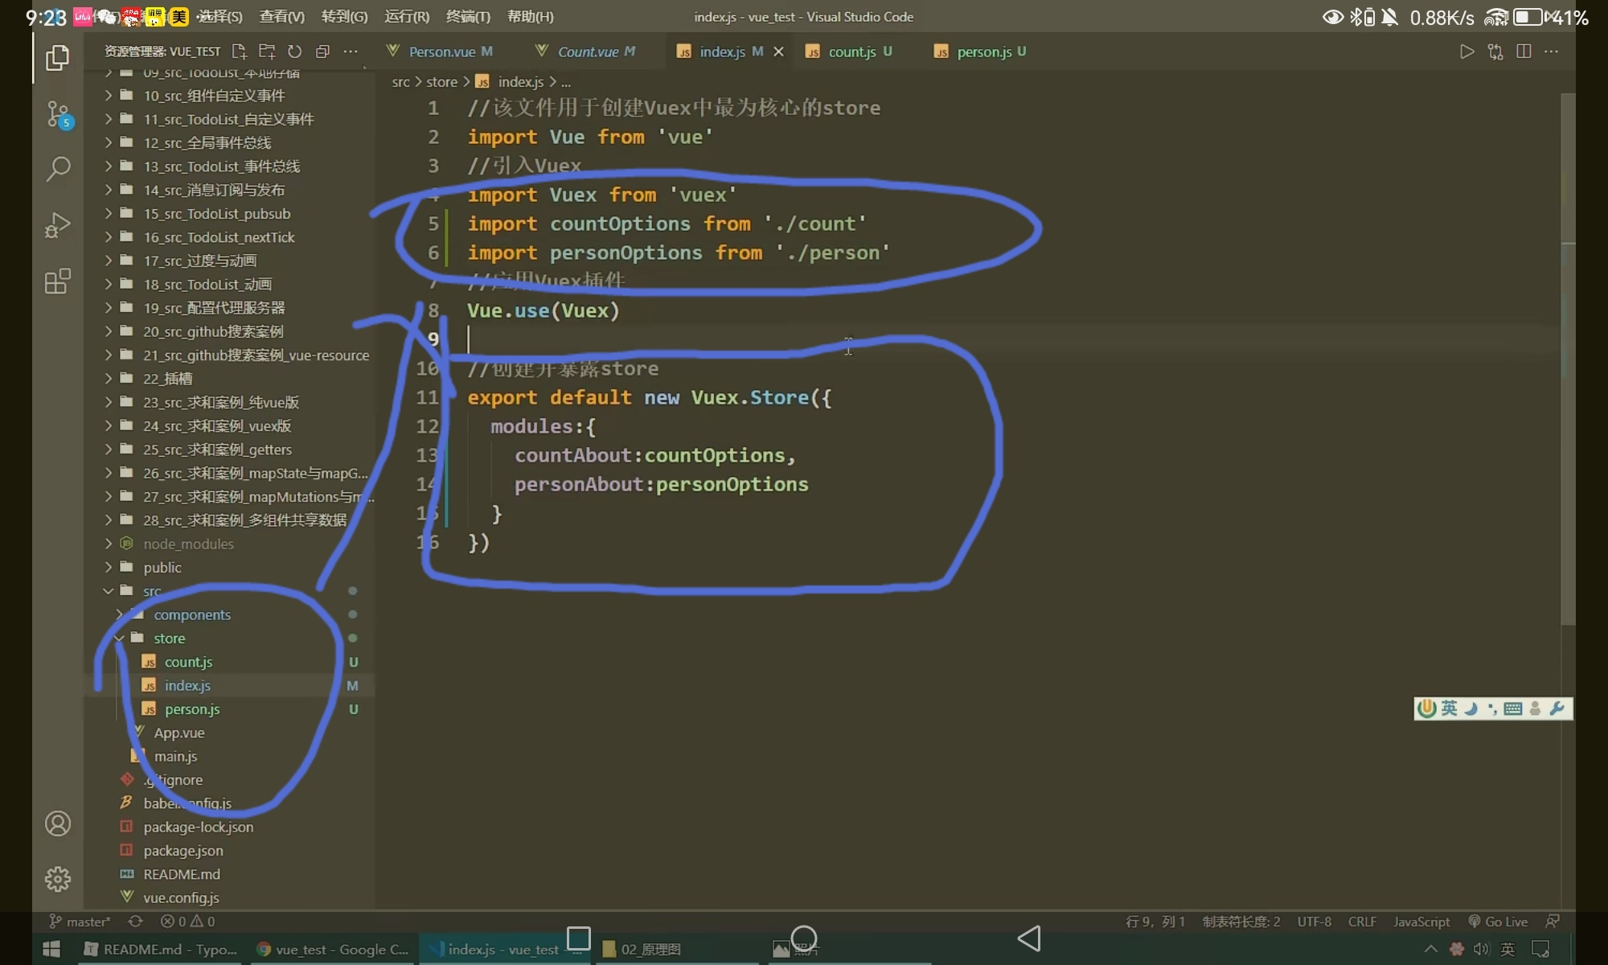Open the Search view in activity bar

(58, 169)
